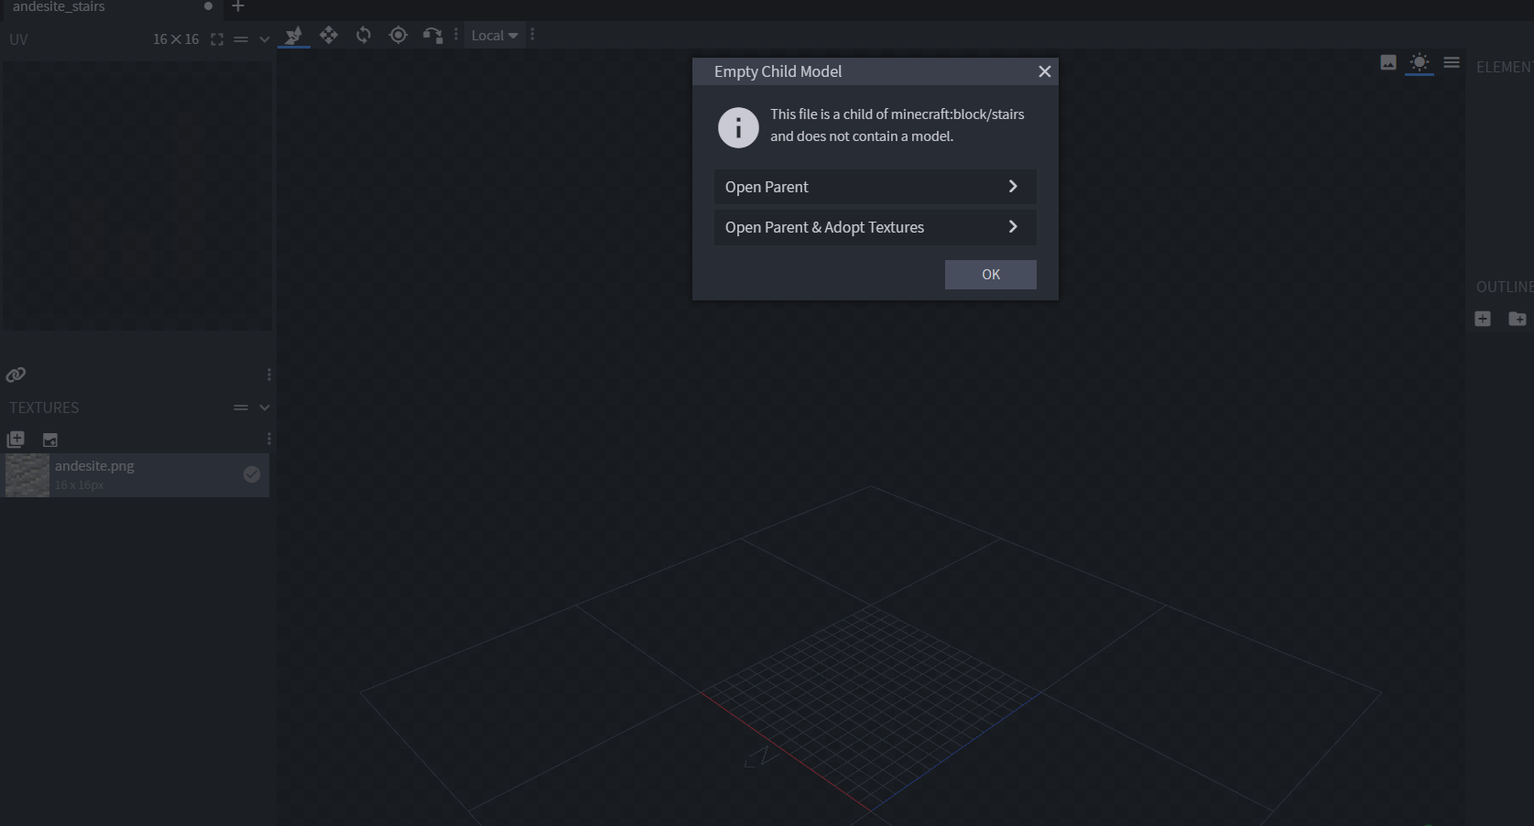Toggle the andesite.png saved checkmark
Viewport: 1534px width, 826px height.
click(252, 474)
